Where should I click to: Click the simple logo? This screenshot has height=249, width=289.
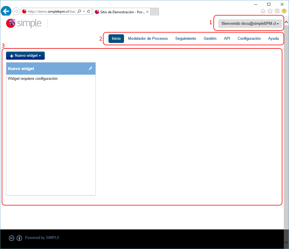point(24,23)
